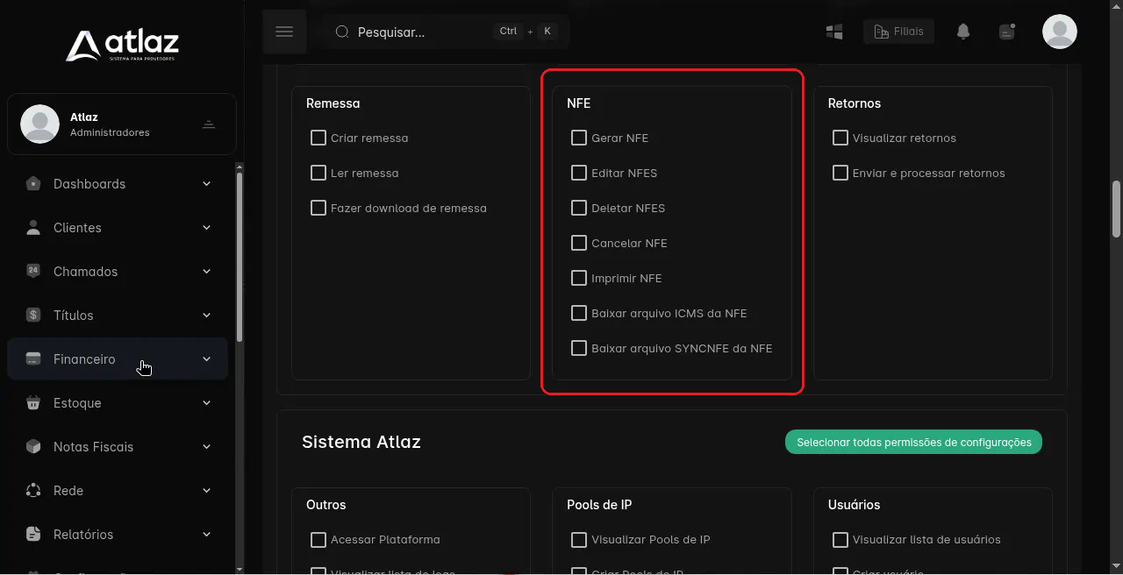Tick Enviar e processar retornos

[x=840, y=173]
